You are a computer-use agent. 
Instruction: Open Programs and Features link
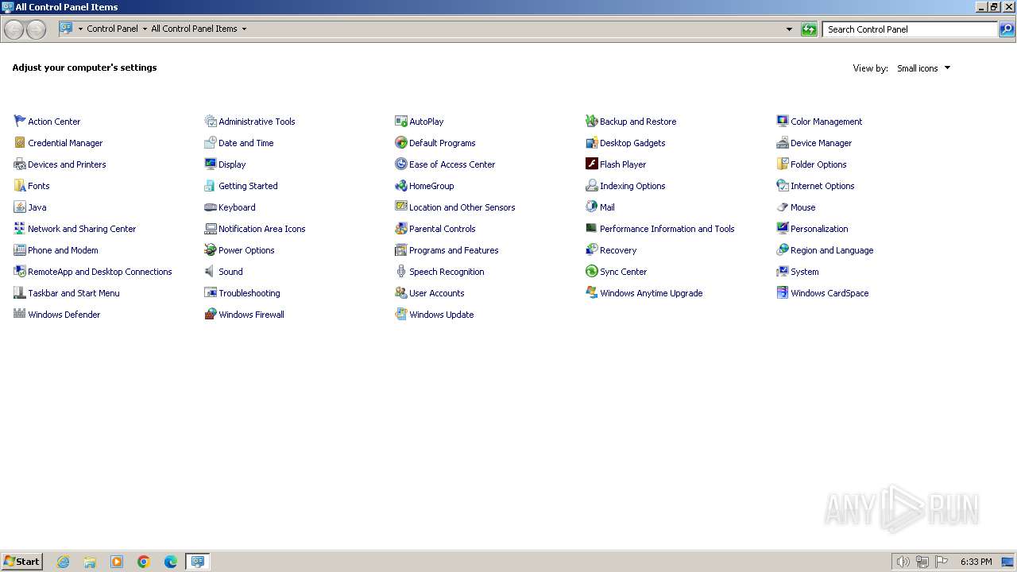point(454,250)
